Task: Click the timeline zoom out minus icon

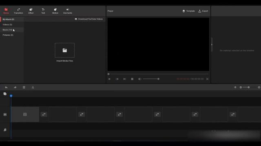Action: tap(241, 87)
